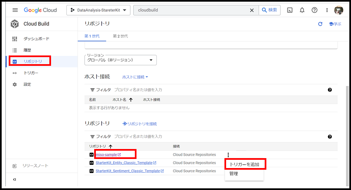Image resolution: width=351 pixels, height=190 pixels.
Task: Expand the リージョン dropdown
Action: (x=120, y=60)
